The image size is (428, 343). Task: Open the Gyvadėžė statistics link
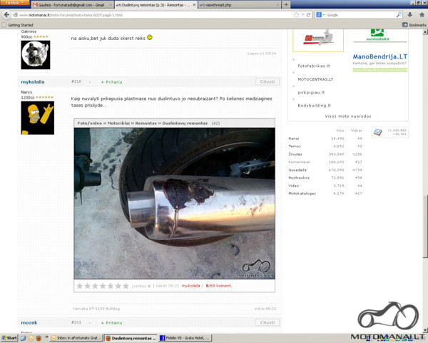coord(297,170)
